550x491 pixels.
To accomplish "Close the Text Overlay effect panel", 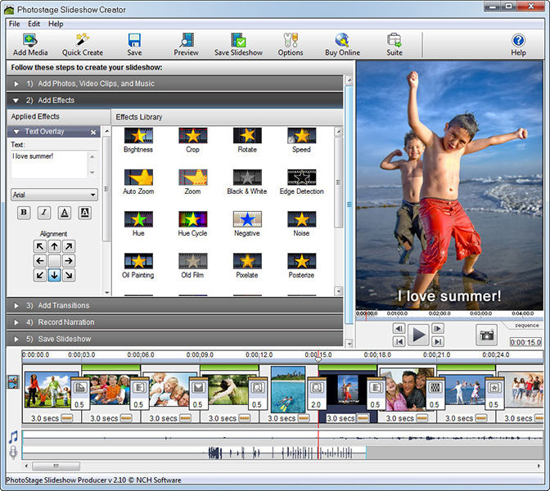I will [93, 132].
